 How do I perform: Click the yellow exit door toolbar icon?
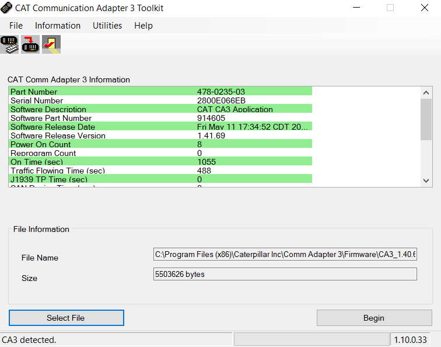pos(51,44)
